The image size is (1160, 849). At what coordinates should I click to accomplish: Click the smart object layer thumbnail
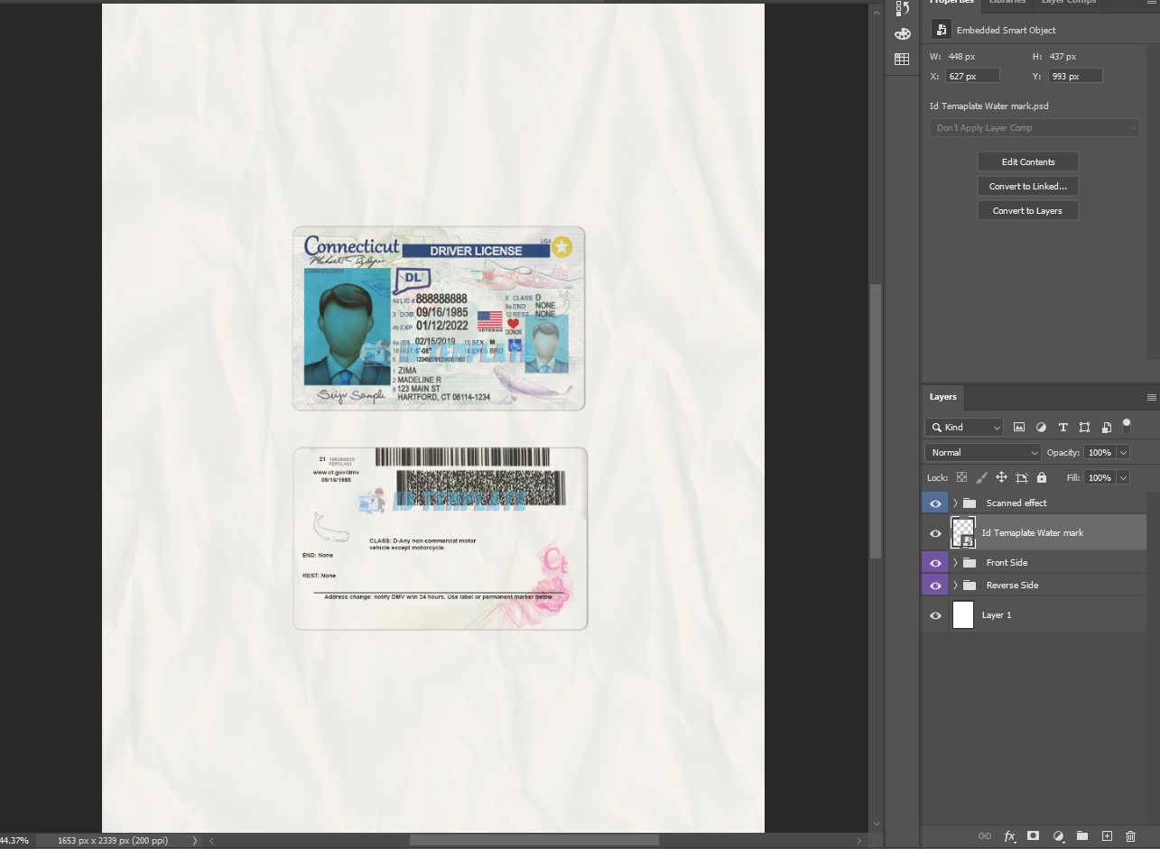[963, 532]
